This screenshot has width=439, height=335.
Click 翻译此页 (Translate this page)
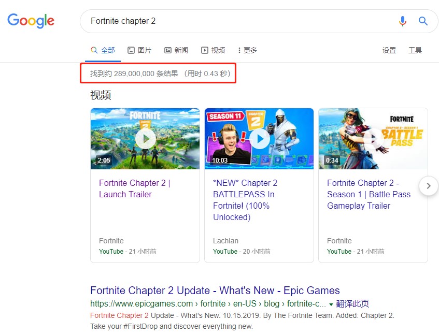[x=352, y=304]
